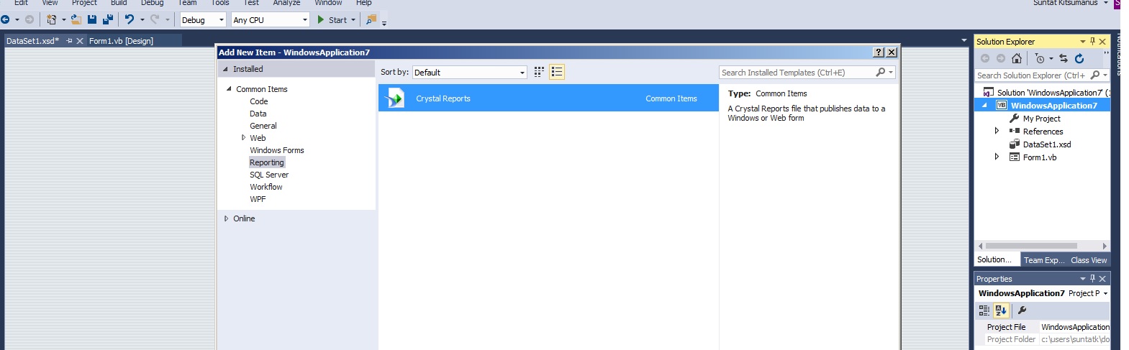
Task: Select the Crystal Reports template
Action: tap(548, 98)
